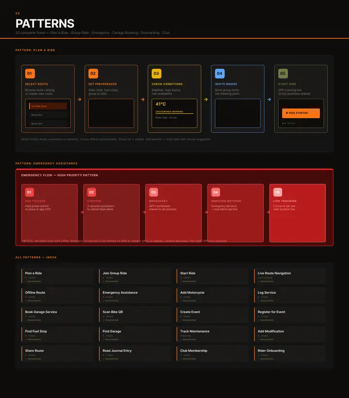Open the Emergency Assistance index card
Screen dimensions: 349x398
(135, 295)
